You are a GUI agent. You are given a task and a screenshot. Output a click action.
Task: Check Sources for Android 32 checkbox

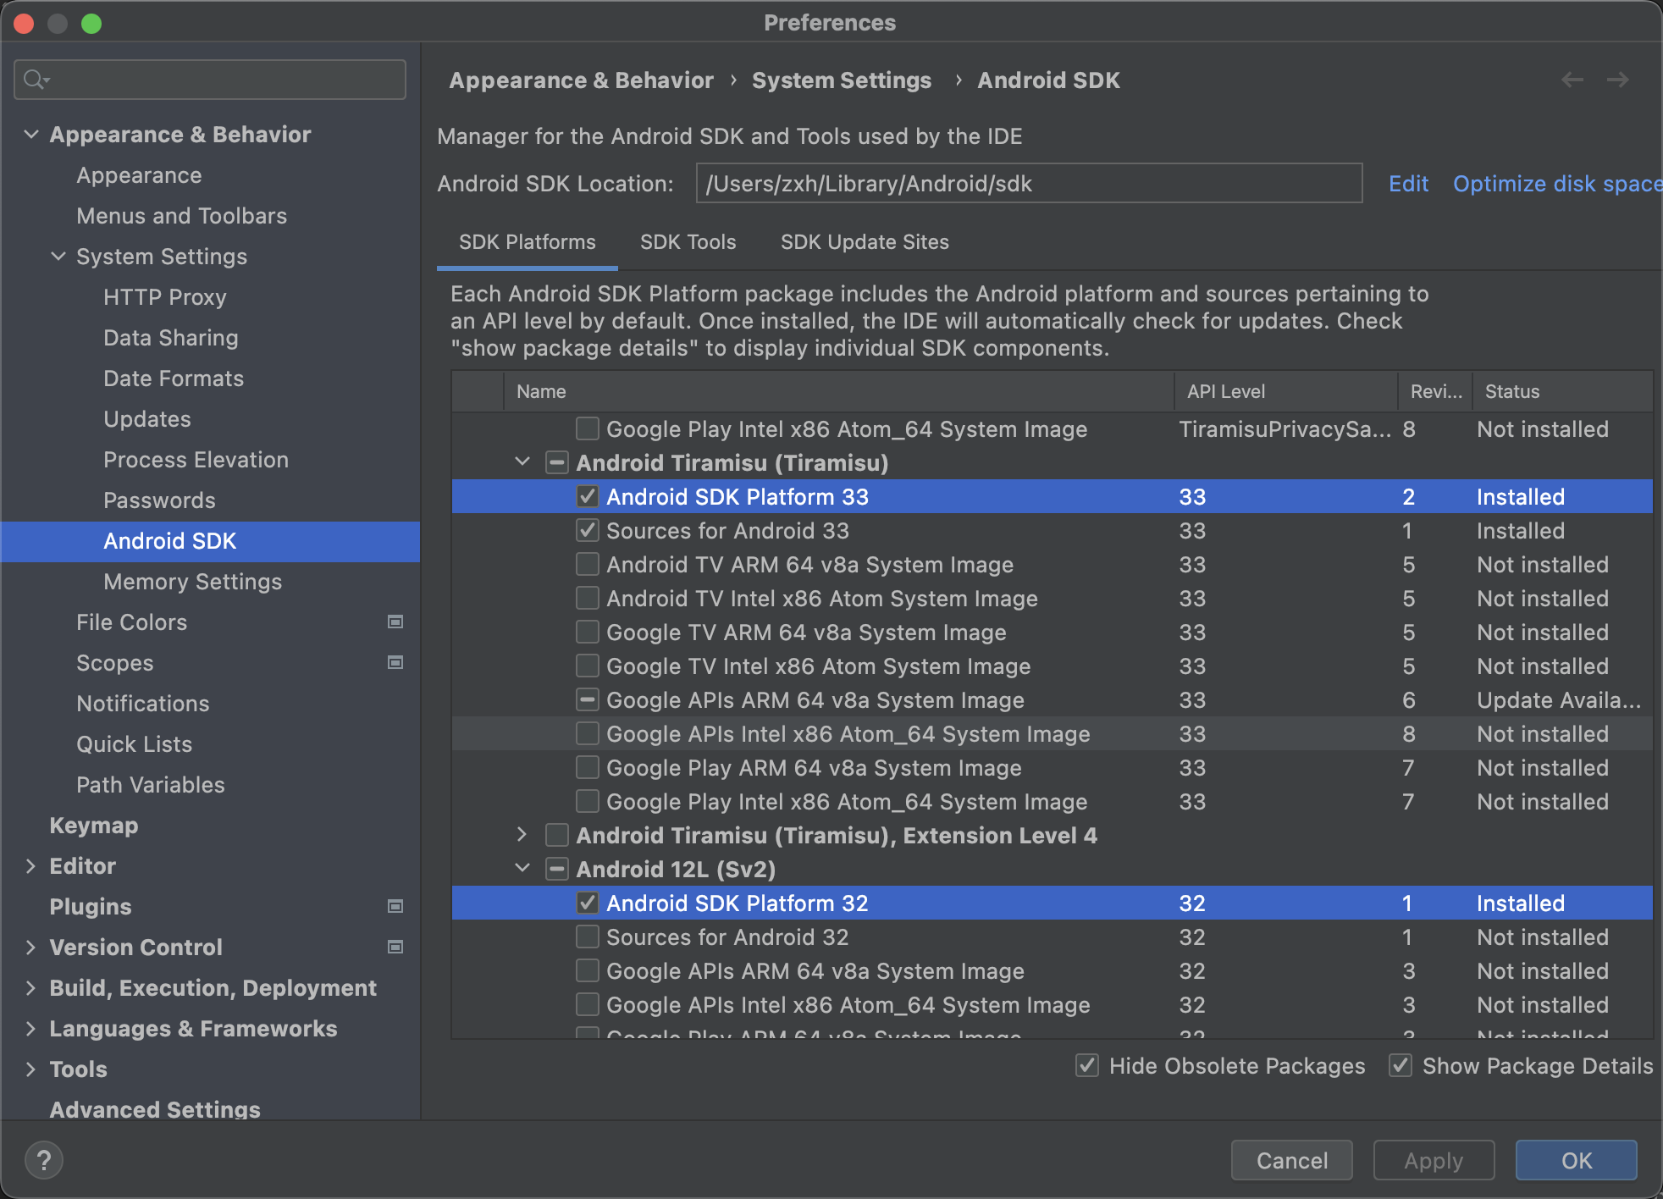coord(588,937)
